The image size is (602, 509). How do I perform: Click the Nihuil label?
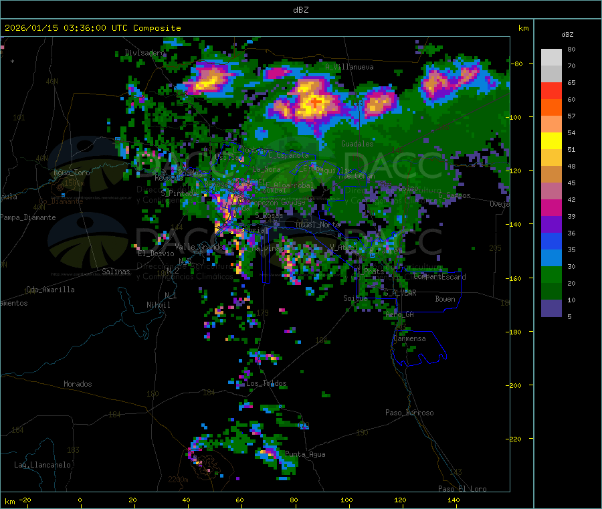pos(158,305)
